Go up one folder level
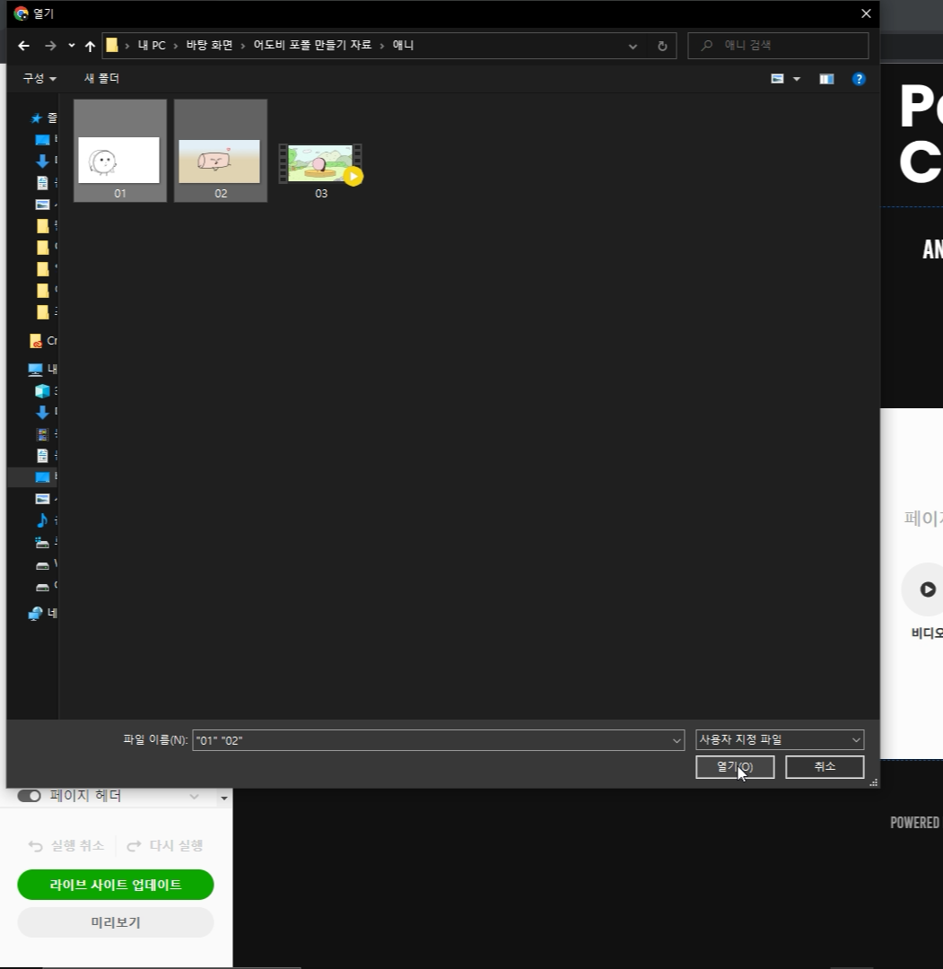The image size is (943, 969). [x=90, y=46]
